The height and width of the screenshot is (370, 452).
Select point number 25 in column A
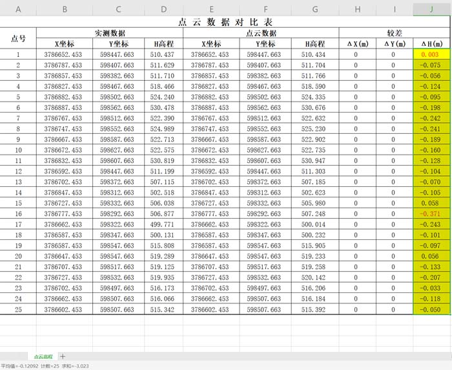(18, 310)
